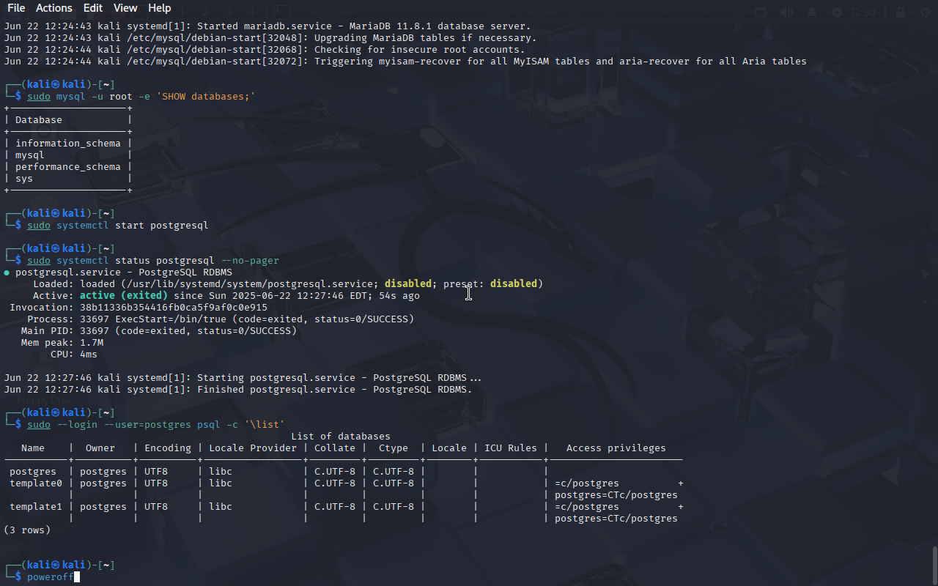Image resolution: width=938 pixels, height=586 pixels.
Task: Click the 'Ctype' column header
Action: [x=394, y=448]
